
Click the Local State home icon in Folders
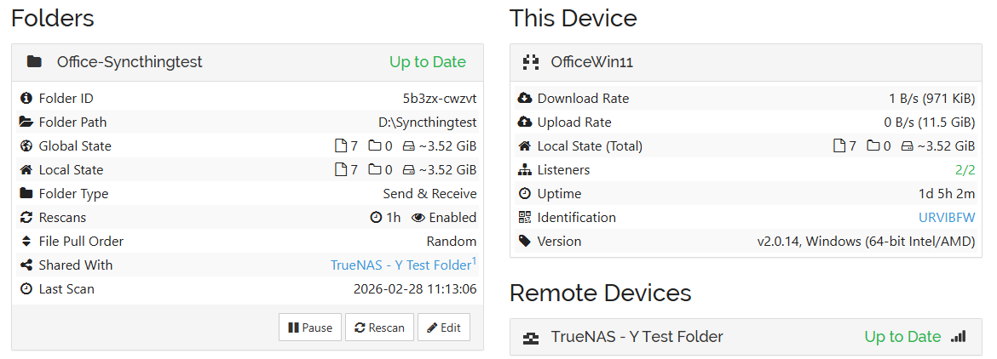click(26, 170)
